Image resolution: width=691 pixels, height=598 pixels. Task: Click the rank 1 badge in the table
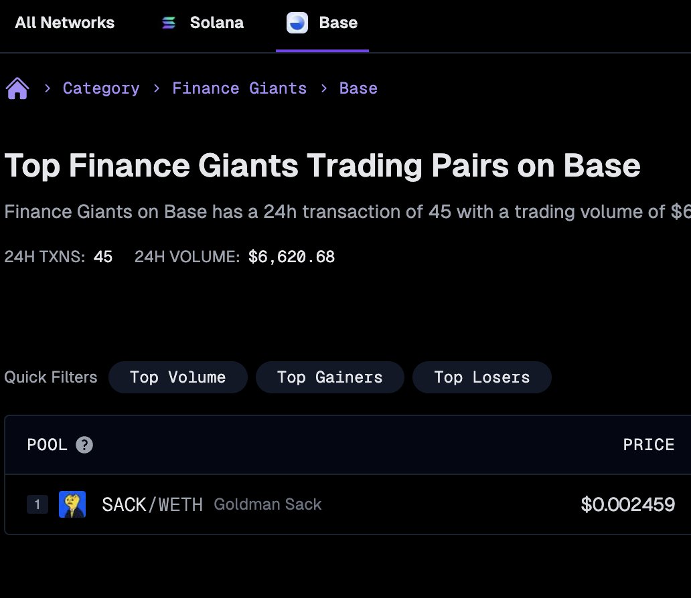(37, 504)
